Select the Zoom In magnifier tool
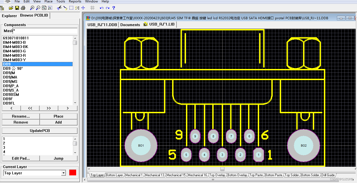This screenshot has width=357, height=183. 32,8
